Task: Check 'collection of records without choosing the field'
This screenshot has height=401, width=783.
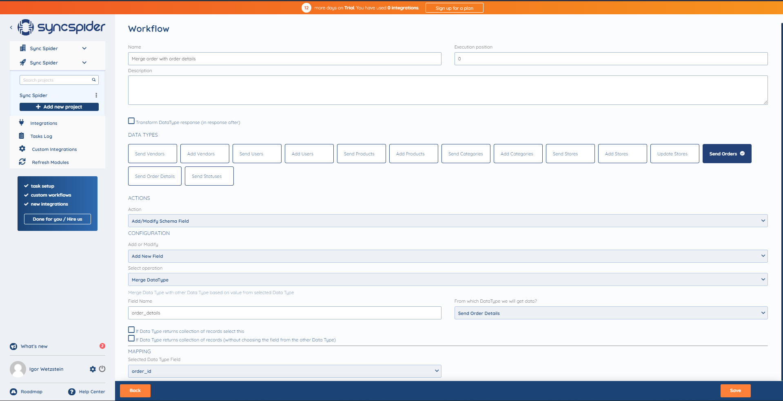Action: click(x=131, y=338)
